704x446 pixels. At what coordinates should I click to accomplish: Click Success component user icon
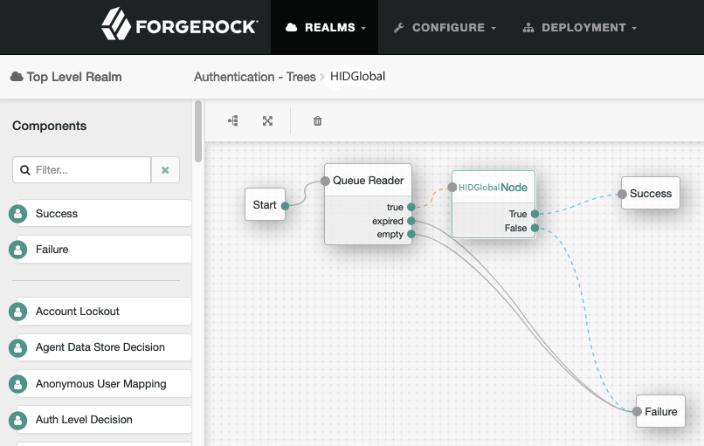pyautogui.click(x=18, y=214)
